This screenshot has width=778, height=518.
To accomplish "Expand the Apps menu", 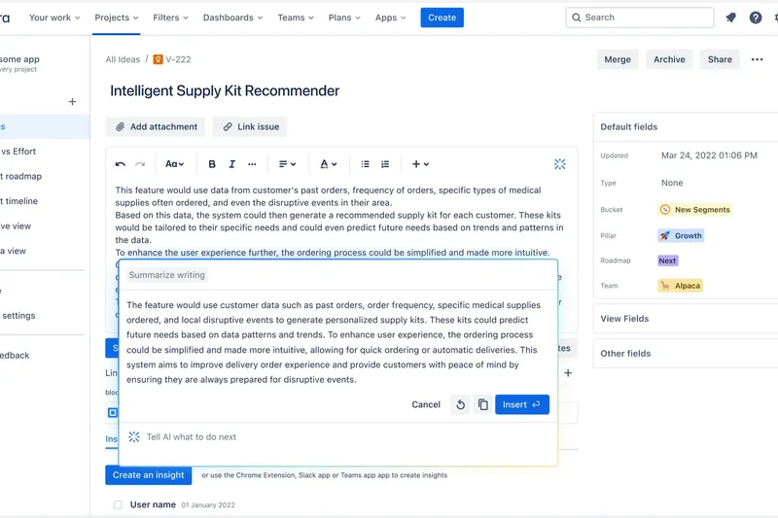I will (391, 17).
